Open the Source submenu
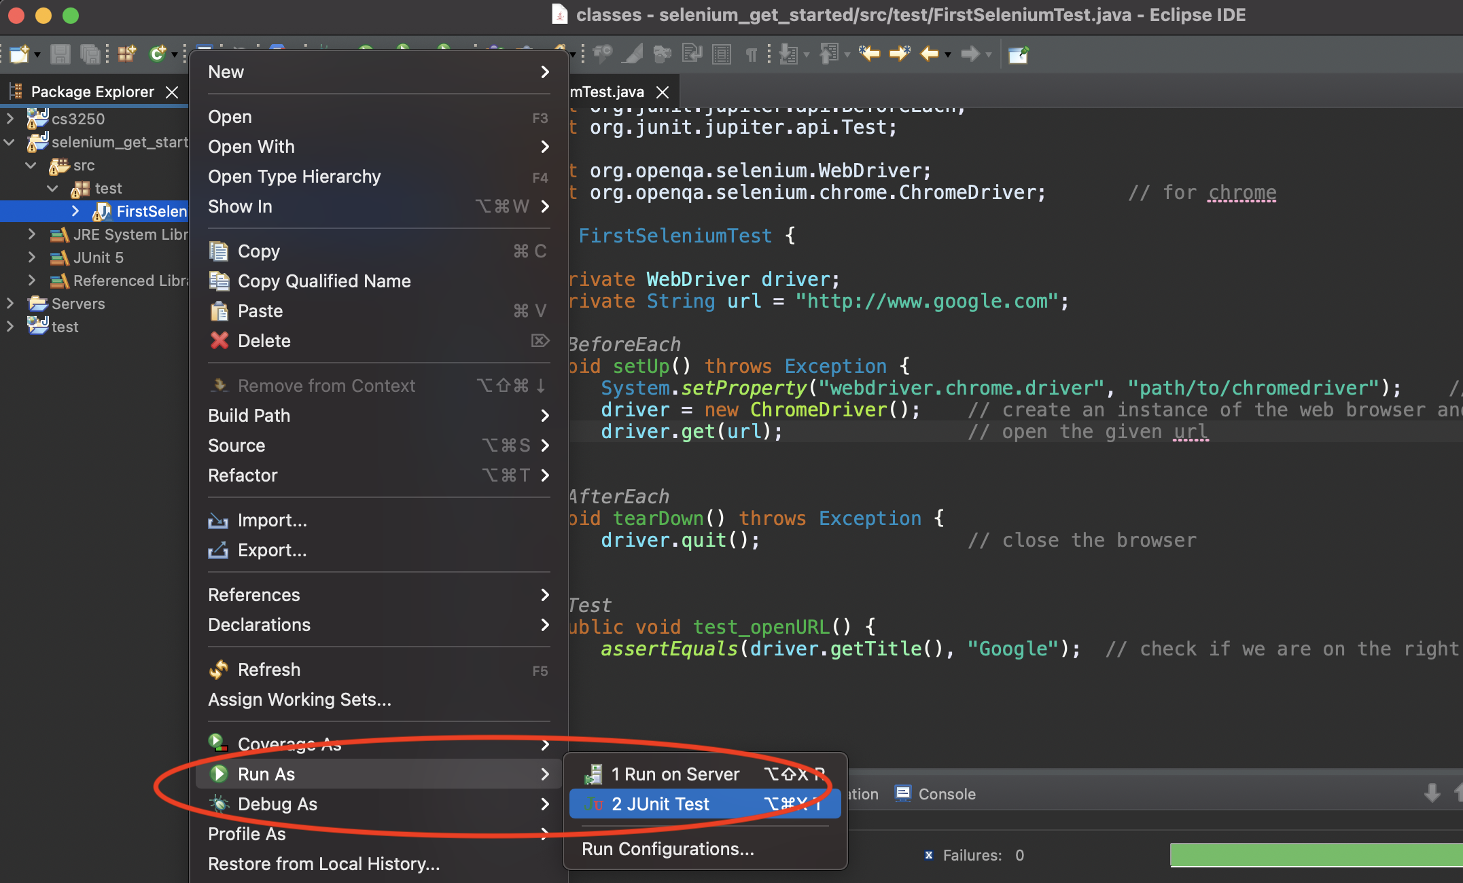This screenshot has height=883, width=1463. point(378,446)
